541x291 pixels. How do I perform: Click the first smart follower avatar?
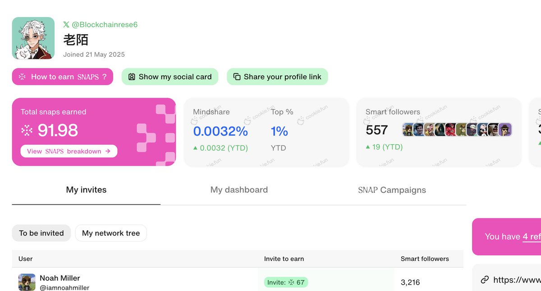tap(408, 130)
